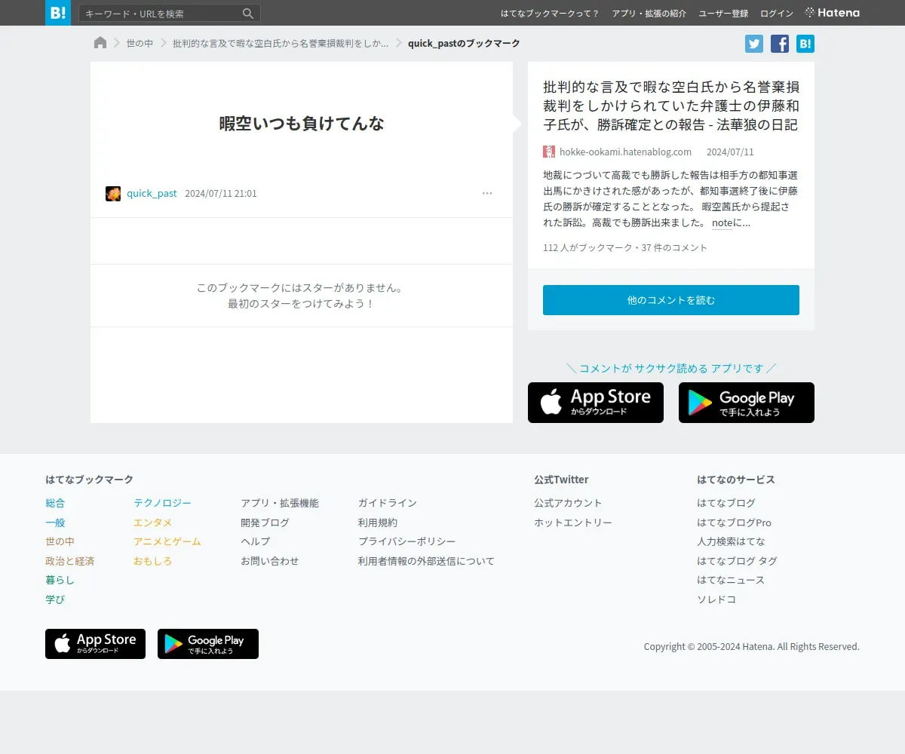Click the hokke-ookami blog favicon
This screenshot has width=905, height=754.
[549, 152]
